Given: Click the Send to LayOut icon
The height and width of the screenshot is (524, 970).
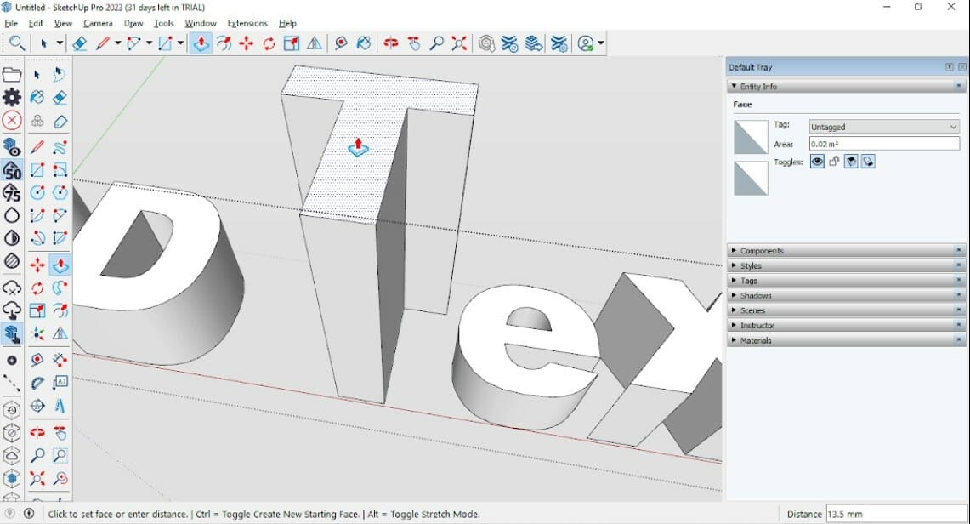Looking at the screenshot, I should pos(533,43).
